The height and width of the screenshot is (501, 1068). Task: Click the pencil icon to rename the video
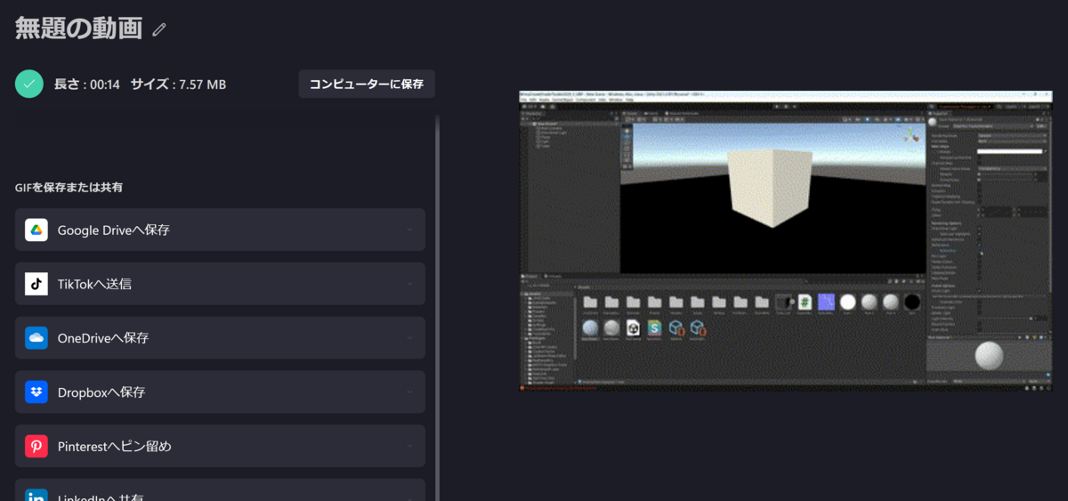click(x=159, y=29)
